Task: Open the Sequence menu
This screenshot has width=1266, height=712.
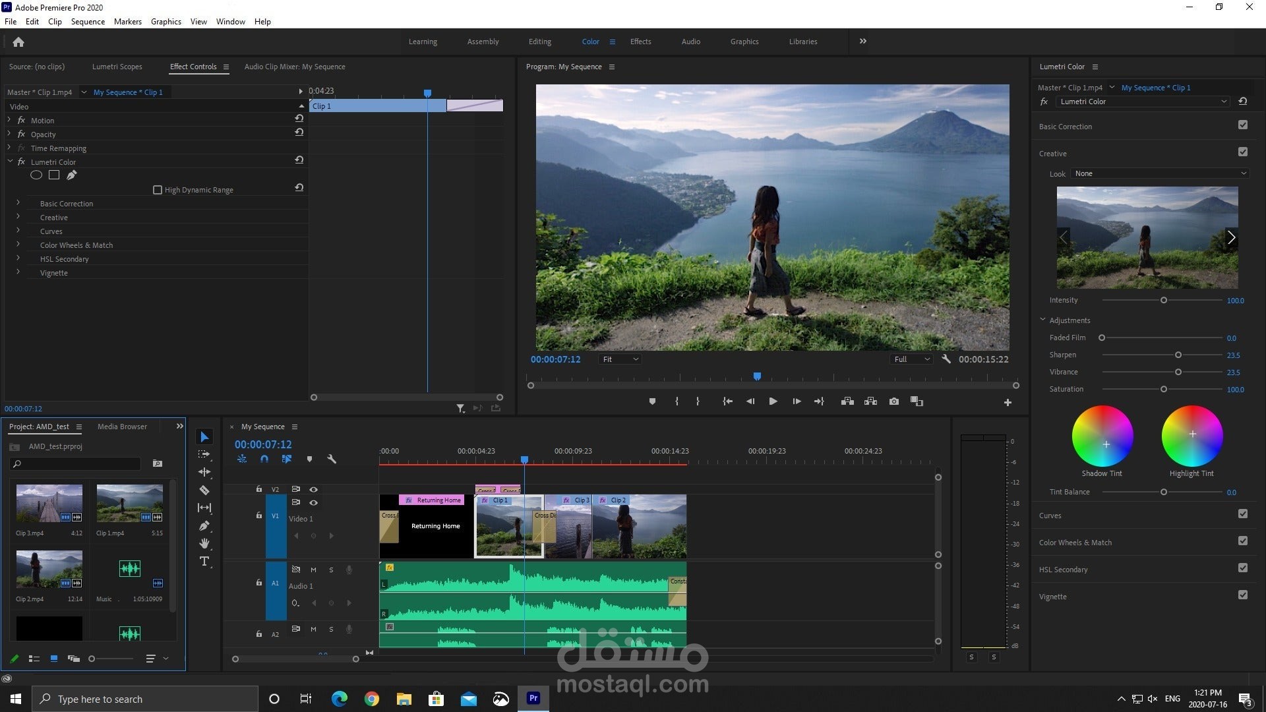Action: [x=88, y=21]
